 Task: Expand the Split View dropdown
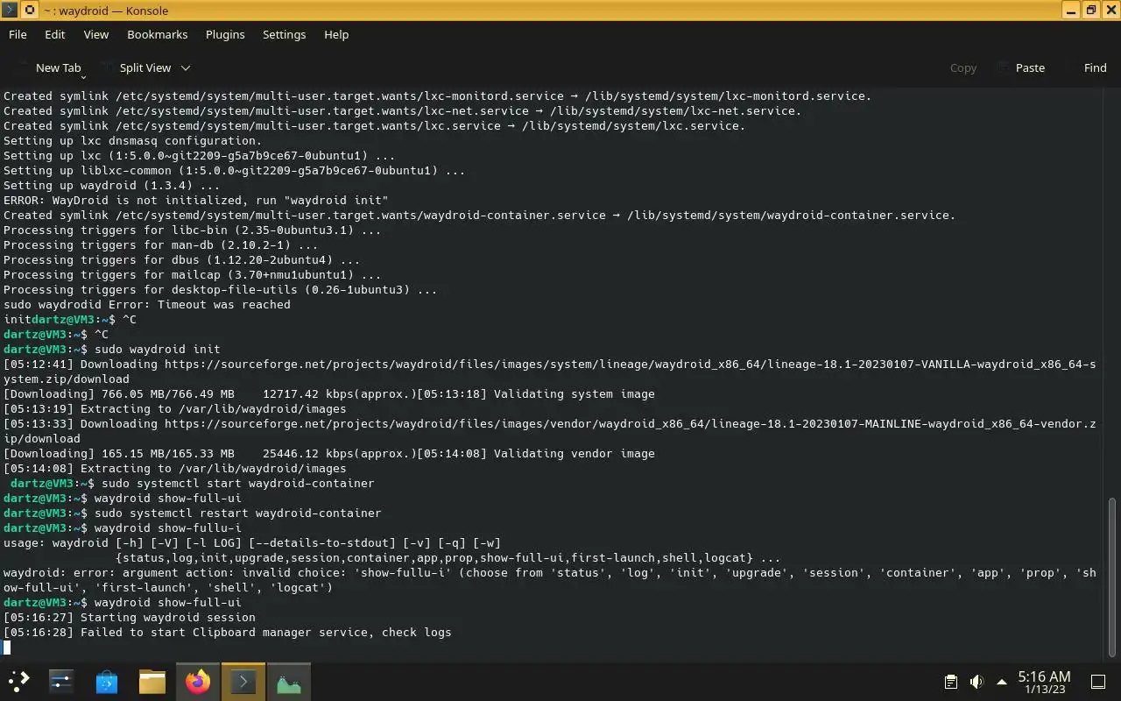tap(185, 67)
